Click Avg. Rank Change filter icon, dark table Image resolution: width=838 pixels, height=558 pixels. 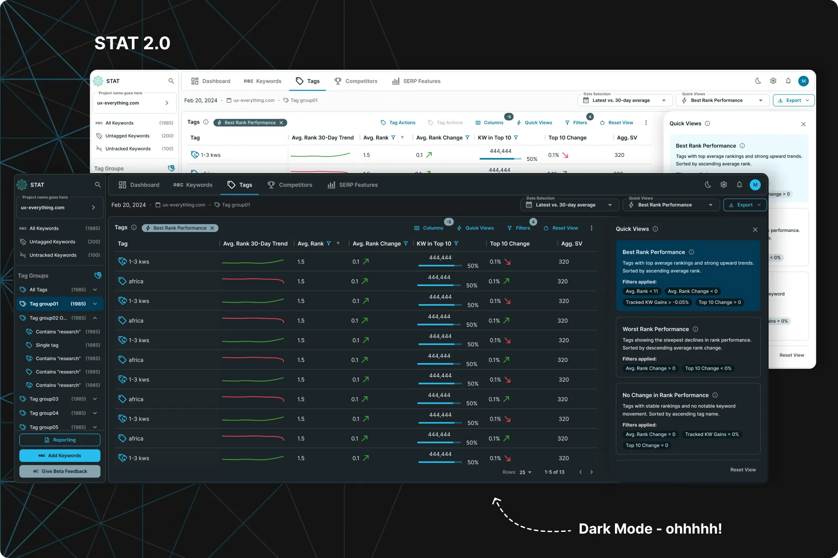point(406,244)
